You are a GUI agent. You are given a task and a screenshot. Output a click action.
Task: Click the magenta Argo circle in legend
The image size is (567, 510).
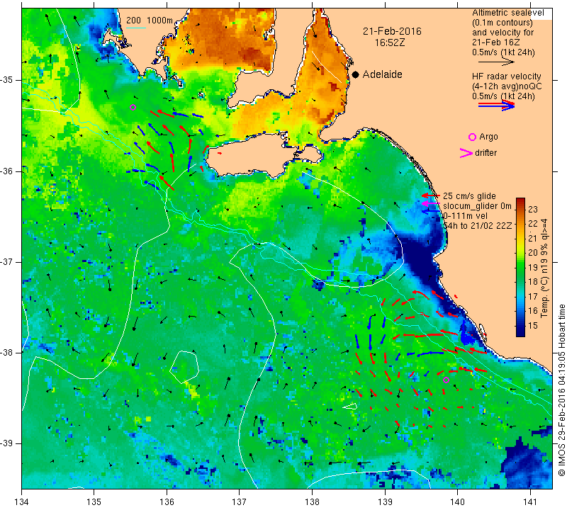472,137
